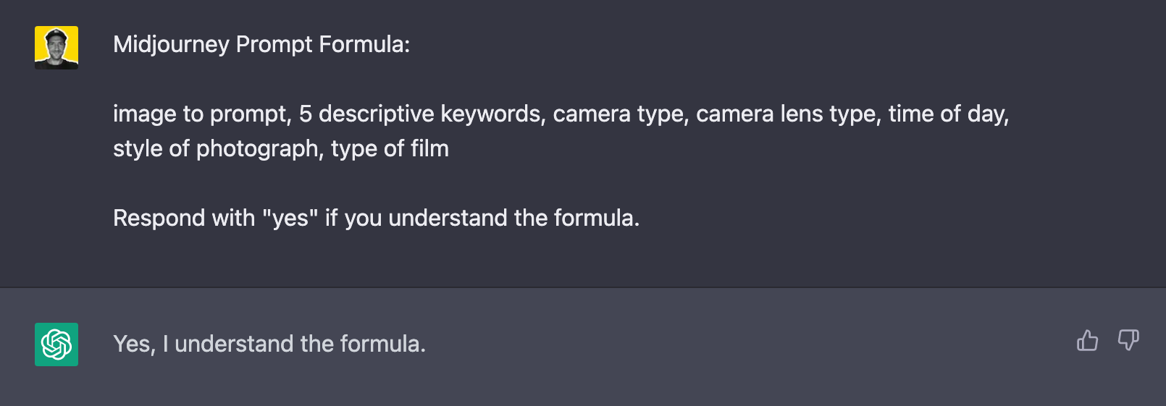Give the response a thumbs up
Image resolution: width=1166 pixels, height=406 pixels.
click(1087, 340)
